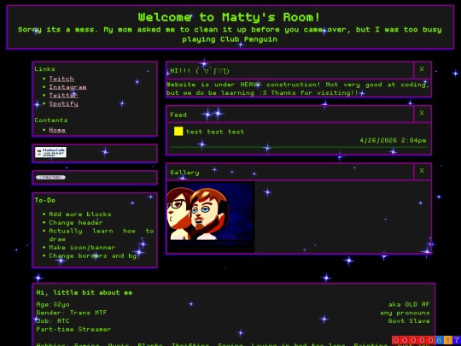The height and width of the screenshot is (346, 461).
Task: Click the 'Job: ATC' line
Action: 53,320
